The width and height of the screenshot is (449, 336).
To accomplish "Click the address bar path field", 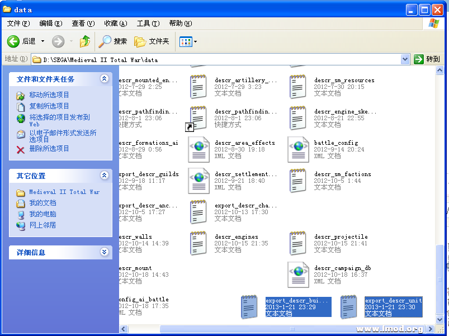I will pyautogui.click(x=218, y=59).
